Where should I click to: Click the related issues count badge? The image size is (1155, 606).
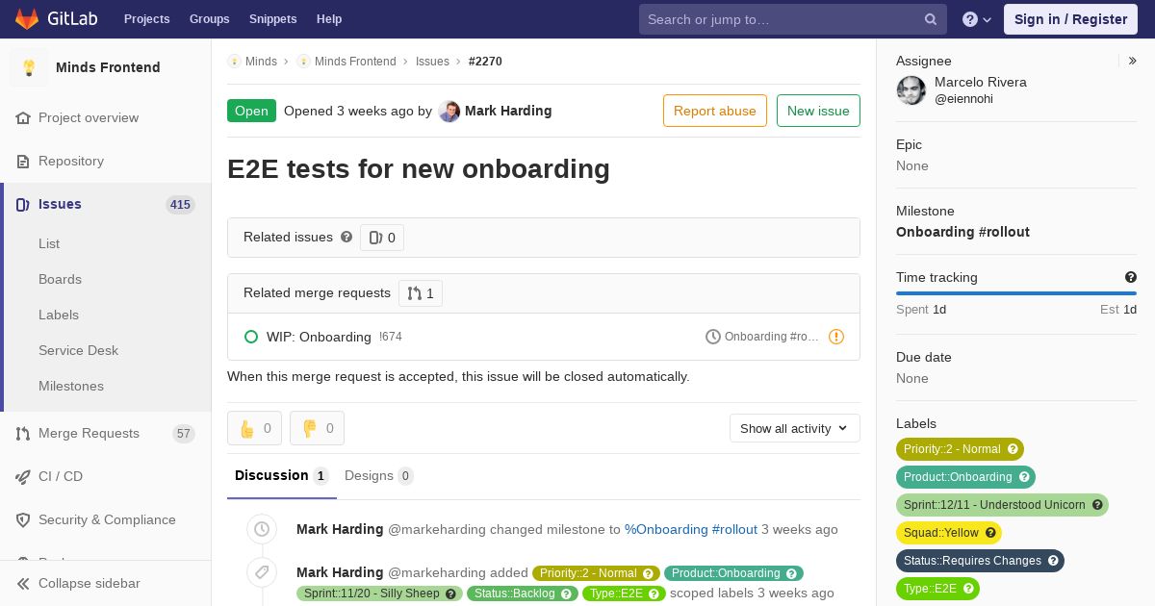(382, 238)
